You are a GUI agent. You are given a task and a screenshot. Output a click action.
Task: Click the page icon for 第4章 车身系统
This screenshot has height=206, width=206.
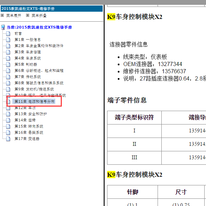[x=8, y=58]
